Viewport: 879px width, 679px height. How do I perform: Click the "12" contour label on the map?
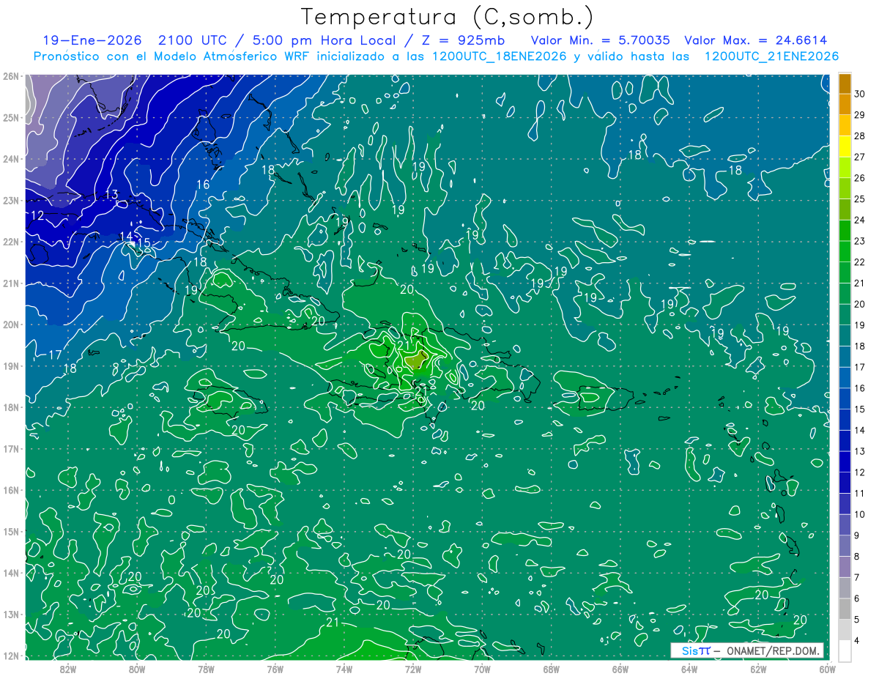coord(38,215)
